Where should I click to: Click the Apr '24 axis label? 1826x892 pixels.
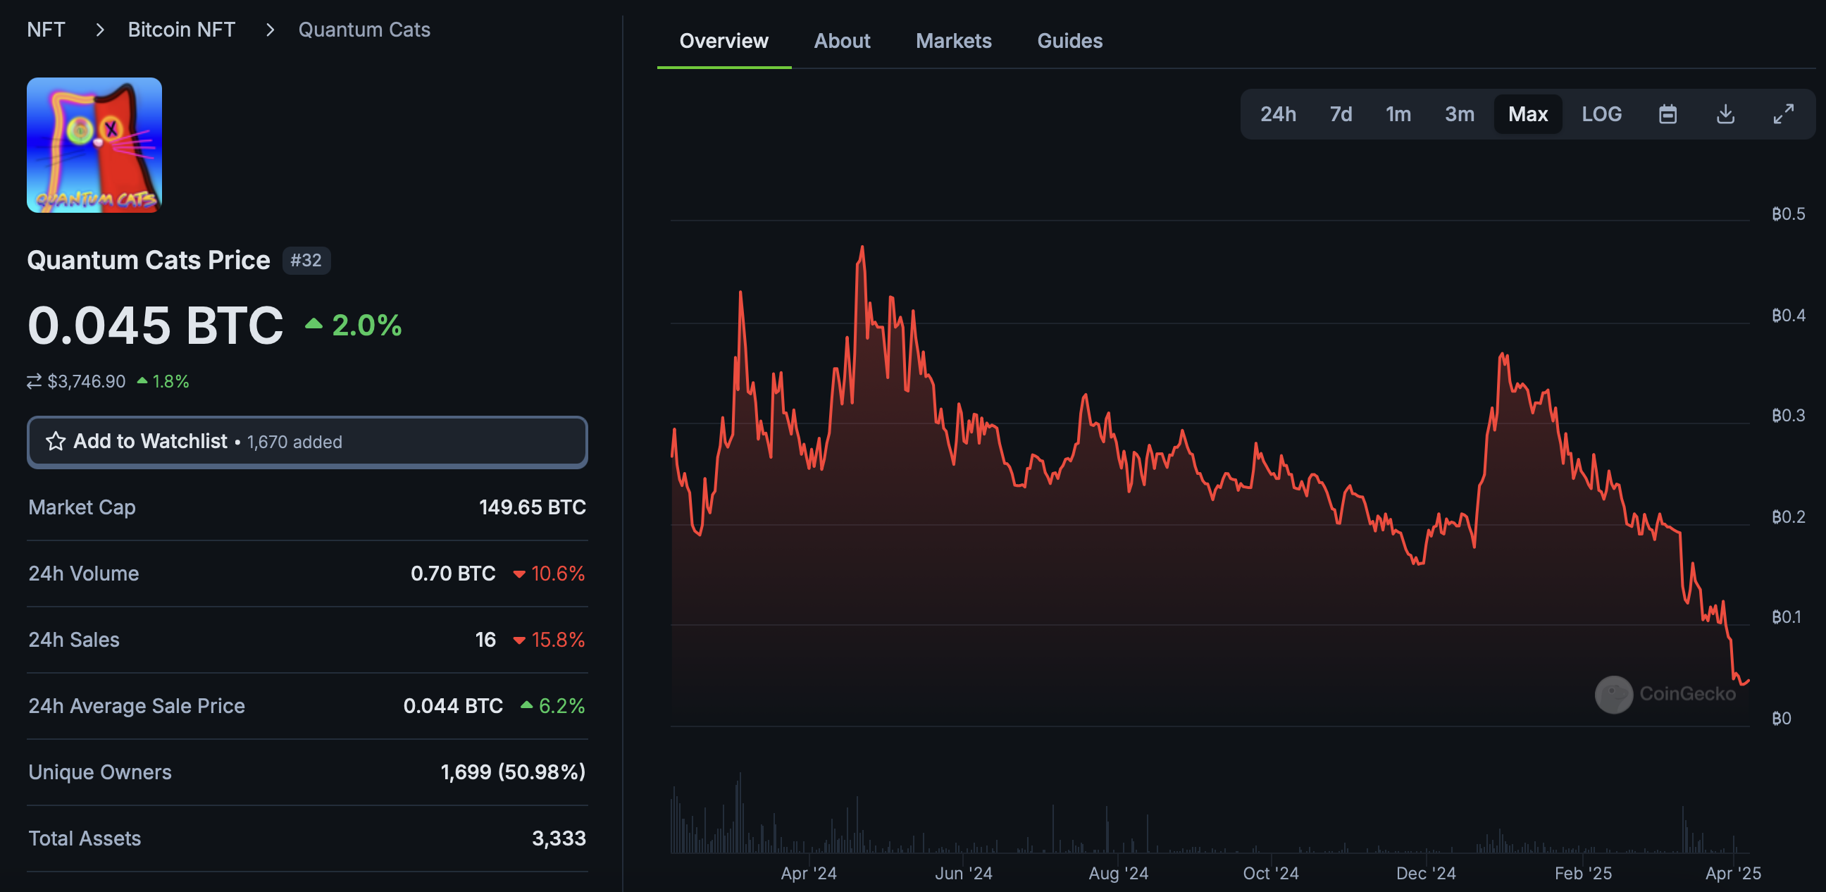coord(809,873)
